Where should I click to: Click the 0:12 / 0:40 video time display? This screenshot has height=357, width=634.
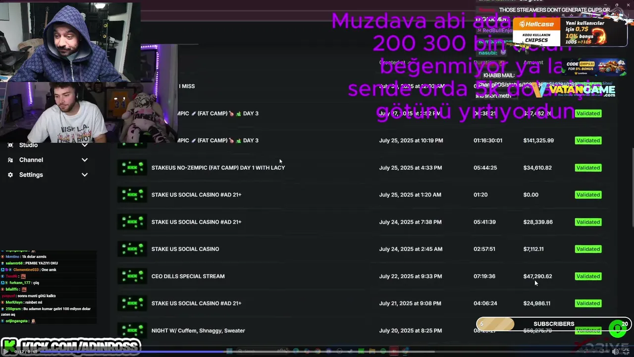click(26, 352)
